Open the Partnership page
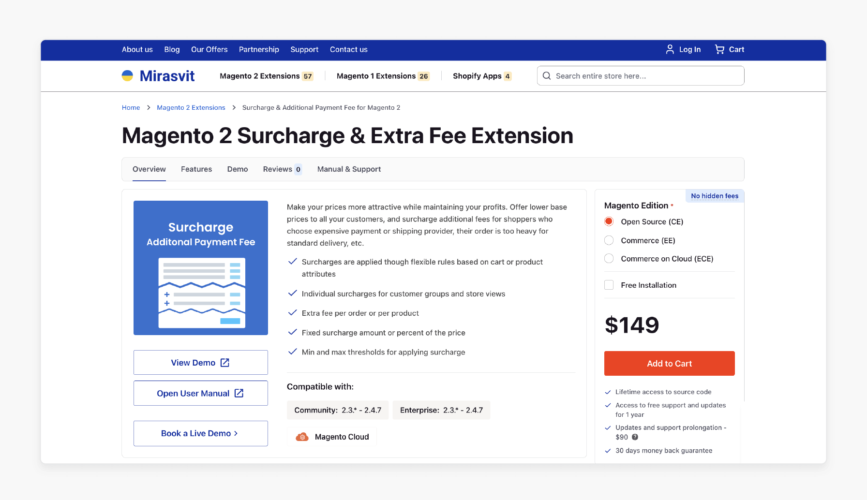867x500 pixels. (259, 49)
